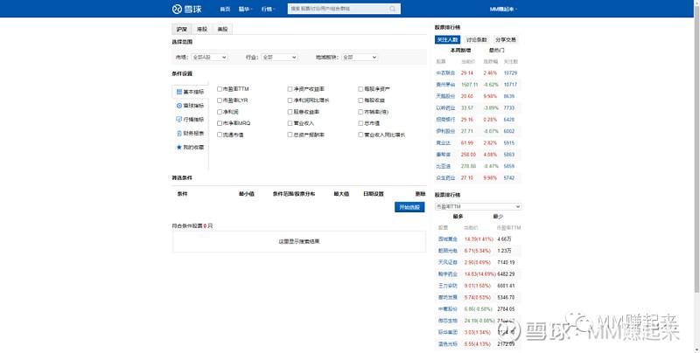The image size is (700, 353).
Task: Check the 市盈率LYR checkbox
Action: 220,100
